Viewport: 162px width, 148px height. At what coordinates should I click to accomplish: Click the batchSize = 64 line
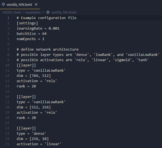(32, 34)
